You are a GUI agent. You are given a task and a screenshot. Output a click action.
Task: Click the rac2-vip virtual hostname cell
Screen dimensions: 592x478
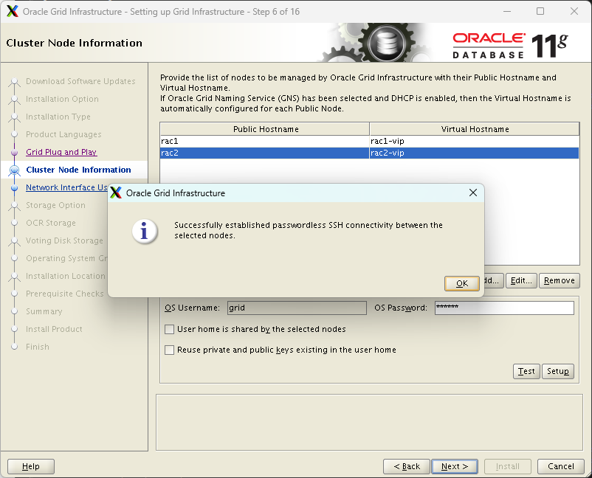(x=474, y=153)
